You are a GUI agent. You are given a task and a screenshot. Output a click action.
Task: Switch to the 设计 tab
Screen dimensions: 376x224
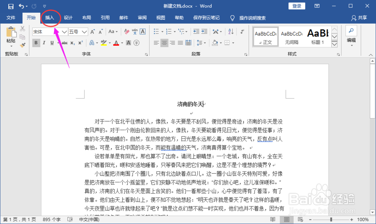tap(68, 18)
